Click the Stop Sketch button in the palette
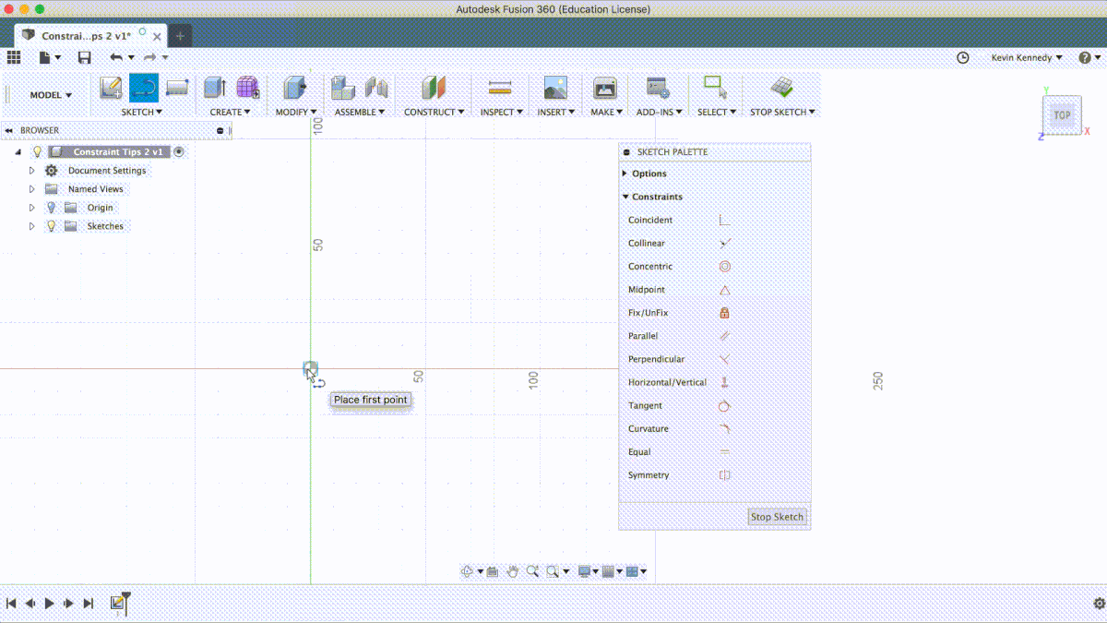 point(777,517)
